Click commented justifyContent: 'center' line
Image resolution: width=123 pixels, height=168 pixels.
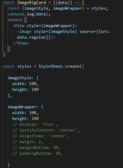pos(46,130)
